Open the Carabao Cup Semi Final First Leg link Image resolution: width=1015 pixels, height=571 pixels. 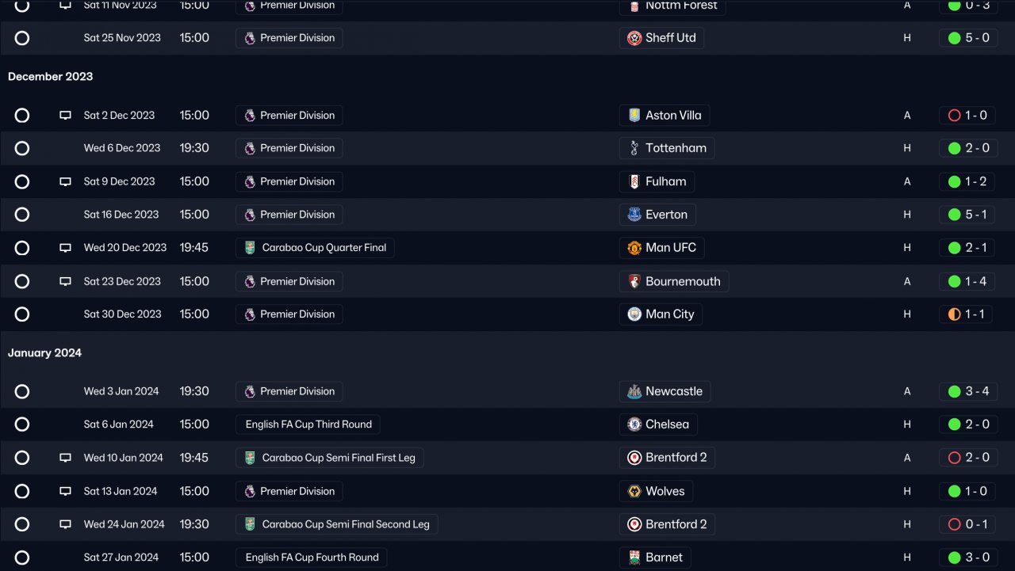coord(330,458)
